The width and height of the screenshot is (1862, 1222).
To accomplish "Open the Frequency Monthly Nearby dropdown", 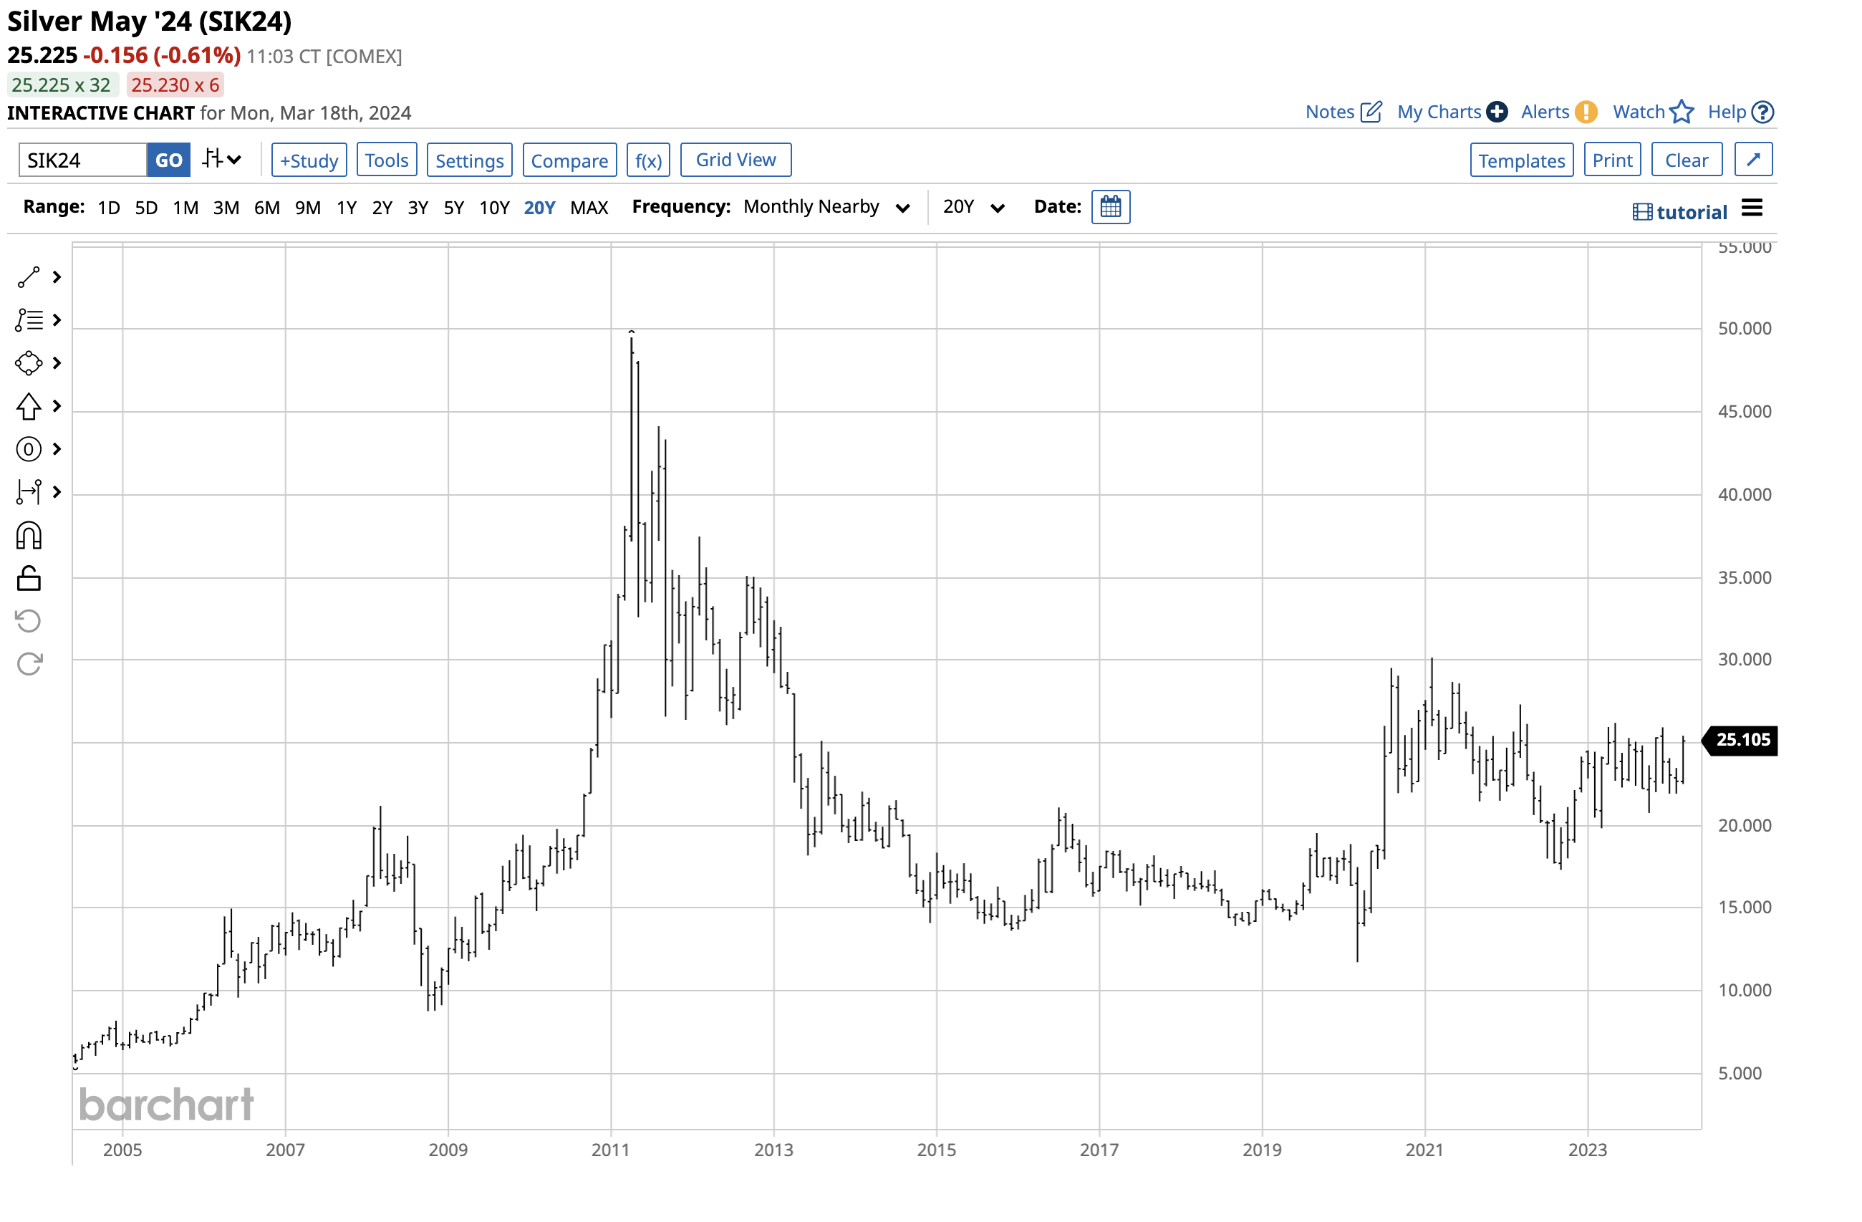I will point(826,207).
